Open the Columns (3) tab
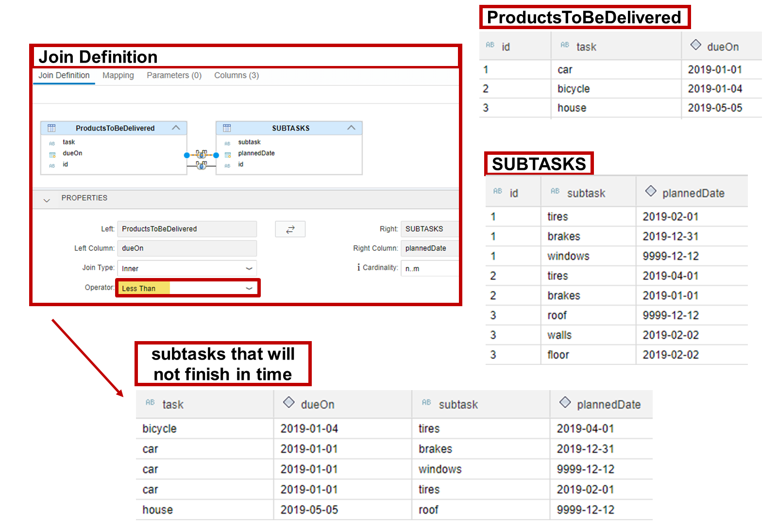The width and height of the screenshot is (777, 525). click(x=236, y=75)
